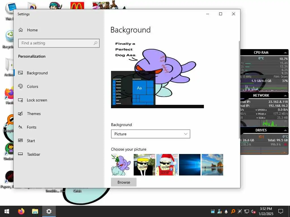
Task: Click the McDonald's desktop icon
Action: pyautogui.click(x=77, y=6)
